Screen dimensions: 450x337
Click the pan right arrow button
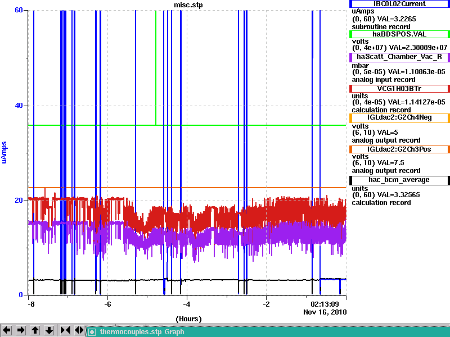point(21,330)
